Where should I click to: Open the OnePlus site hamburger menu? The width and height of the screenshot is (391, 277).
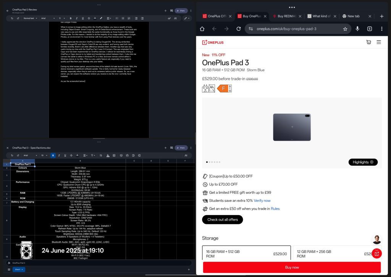coord(378,42)
